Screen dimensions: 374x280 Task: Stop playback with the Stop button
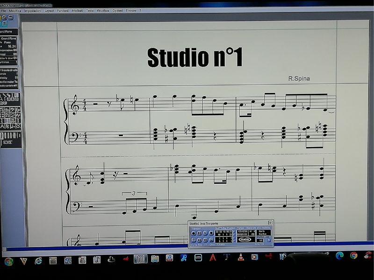tap(211, 233)
